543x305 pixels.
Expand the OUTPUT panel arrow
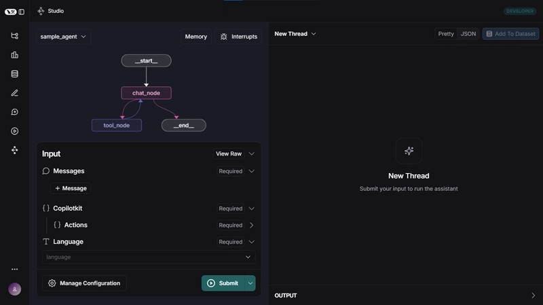tap(533, 295)
